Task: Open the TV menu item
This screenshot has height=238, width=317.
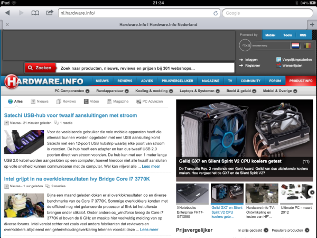Action: click(x=230, y=81)
